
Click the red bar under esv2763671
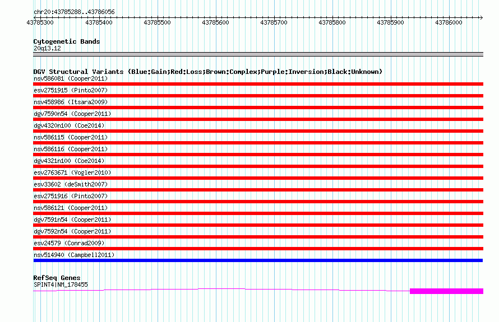(258, 178)
